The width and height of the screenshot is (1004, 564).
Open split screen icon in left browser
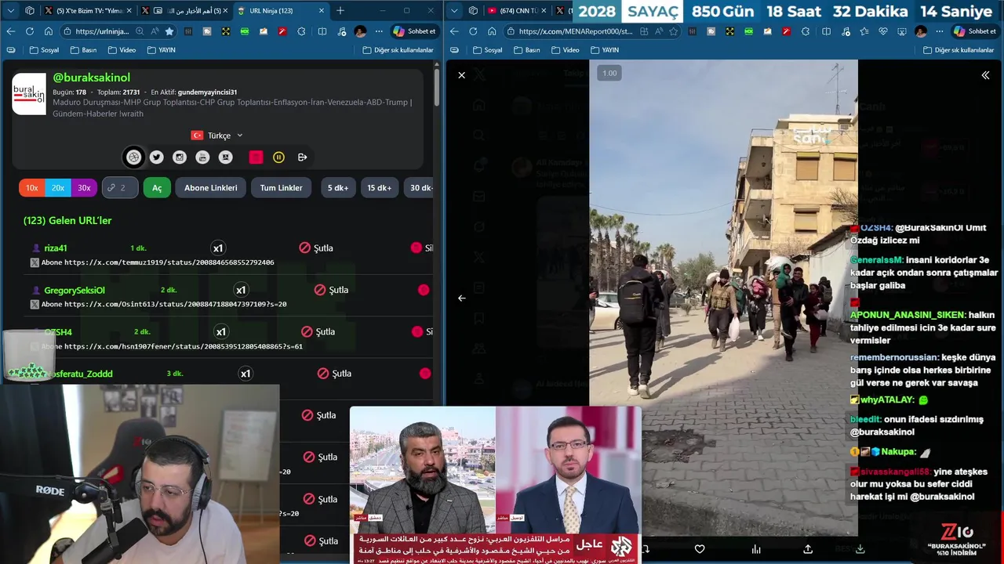coord(322,31)
